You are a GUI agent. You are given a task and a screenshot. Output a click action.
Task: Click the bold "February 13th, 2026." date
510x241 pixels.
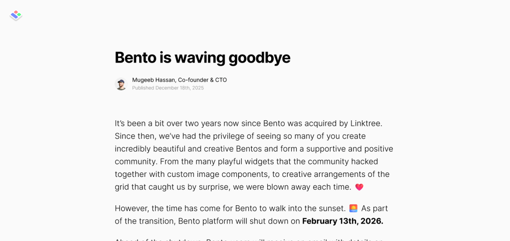[x=342, y=221]
